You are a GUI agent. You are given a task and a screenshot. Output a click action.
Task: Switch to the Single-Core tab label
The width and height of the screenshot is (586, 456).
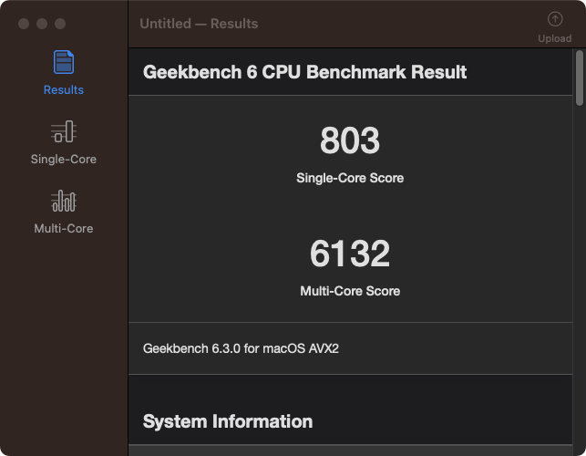(64, 160)
